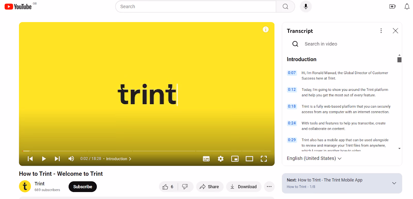413x199 pixels.
Task: Enter full screen mode
Action: pyautogui.click(x=264, y=159)
